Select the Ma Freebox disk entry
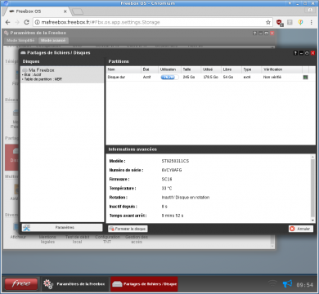This screenshot has width=319, height=294. [62, 74]
